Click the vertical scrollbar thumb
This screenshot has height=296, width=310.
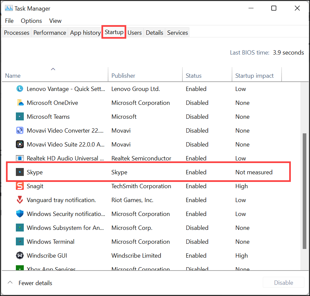(x=304, y=191)
